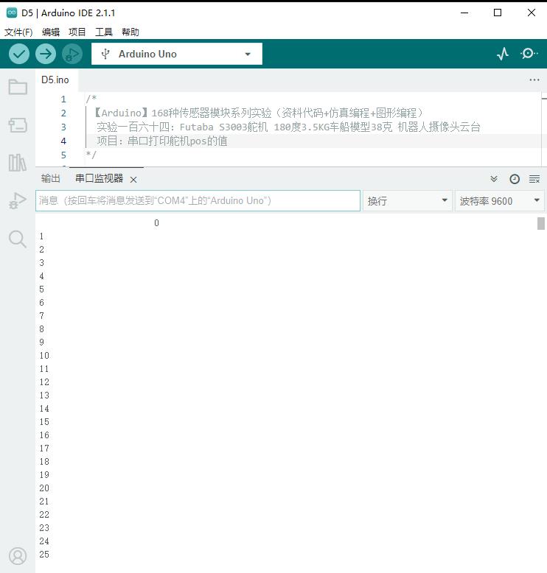This screenshot has height=573, width=547.
Task: Click the serial message input field
Action: (198, 200)
